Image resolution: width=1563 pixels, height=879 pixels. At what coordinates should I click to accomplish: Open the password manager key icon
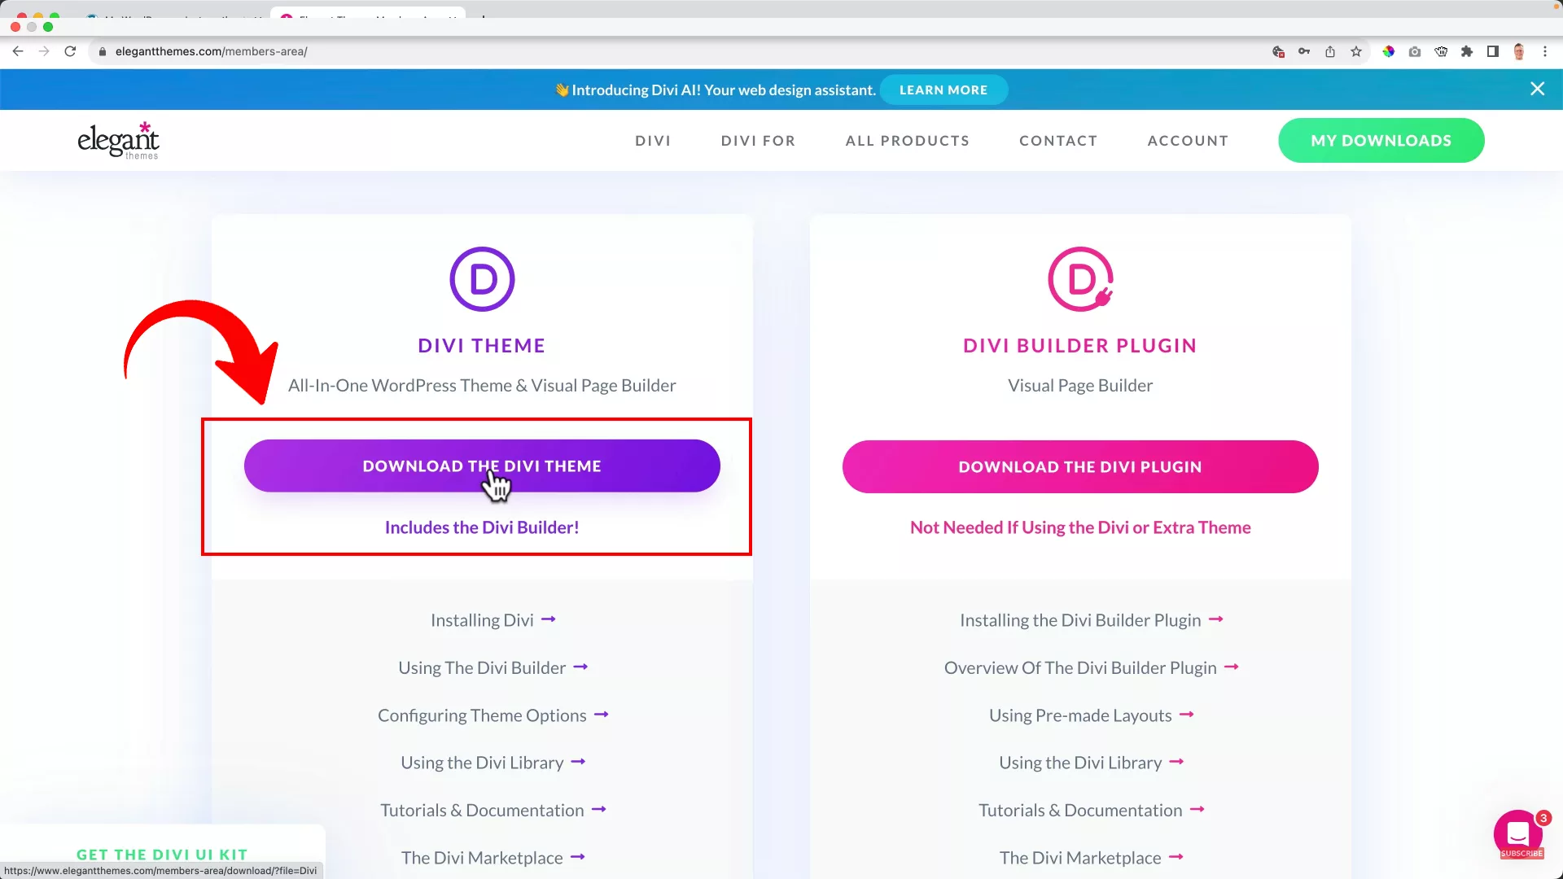click(1304, 51)
